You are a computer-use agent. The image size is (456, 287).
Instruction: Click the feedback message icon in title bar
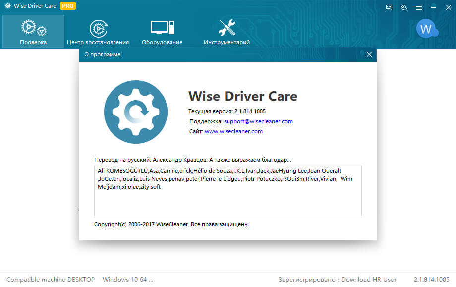pos(389,7)
